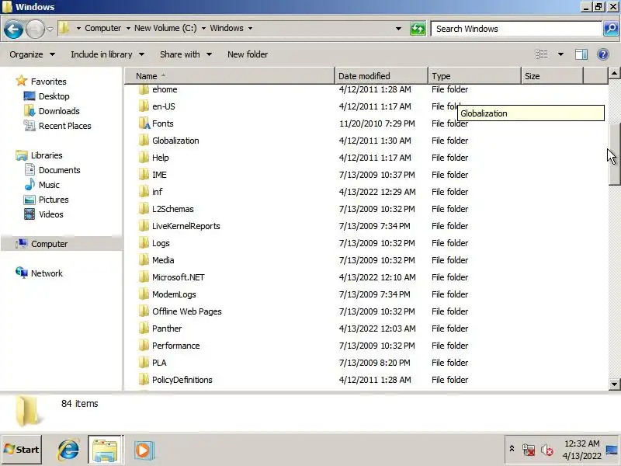Click the scrollbar up arrow in file list
The width and height of the screenshot is (621, 466).
614,73
